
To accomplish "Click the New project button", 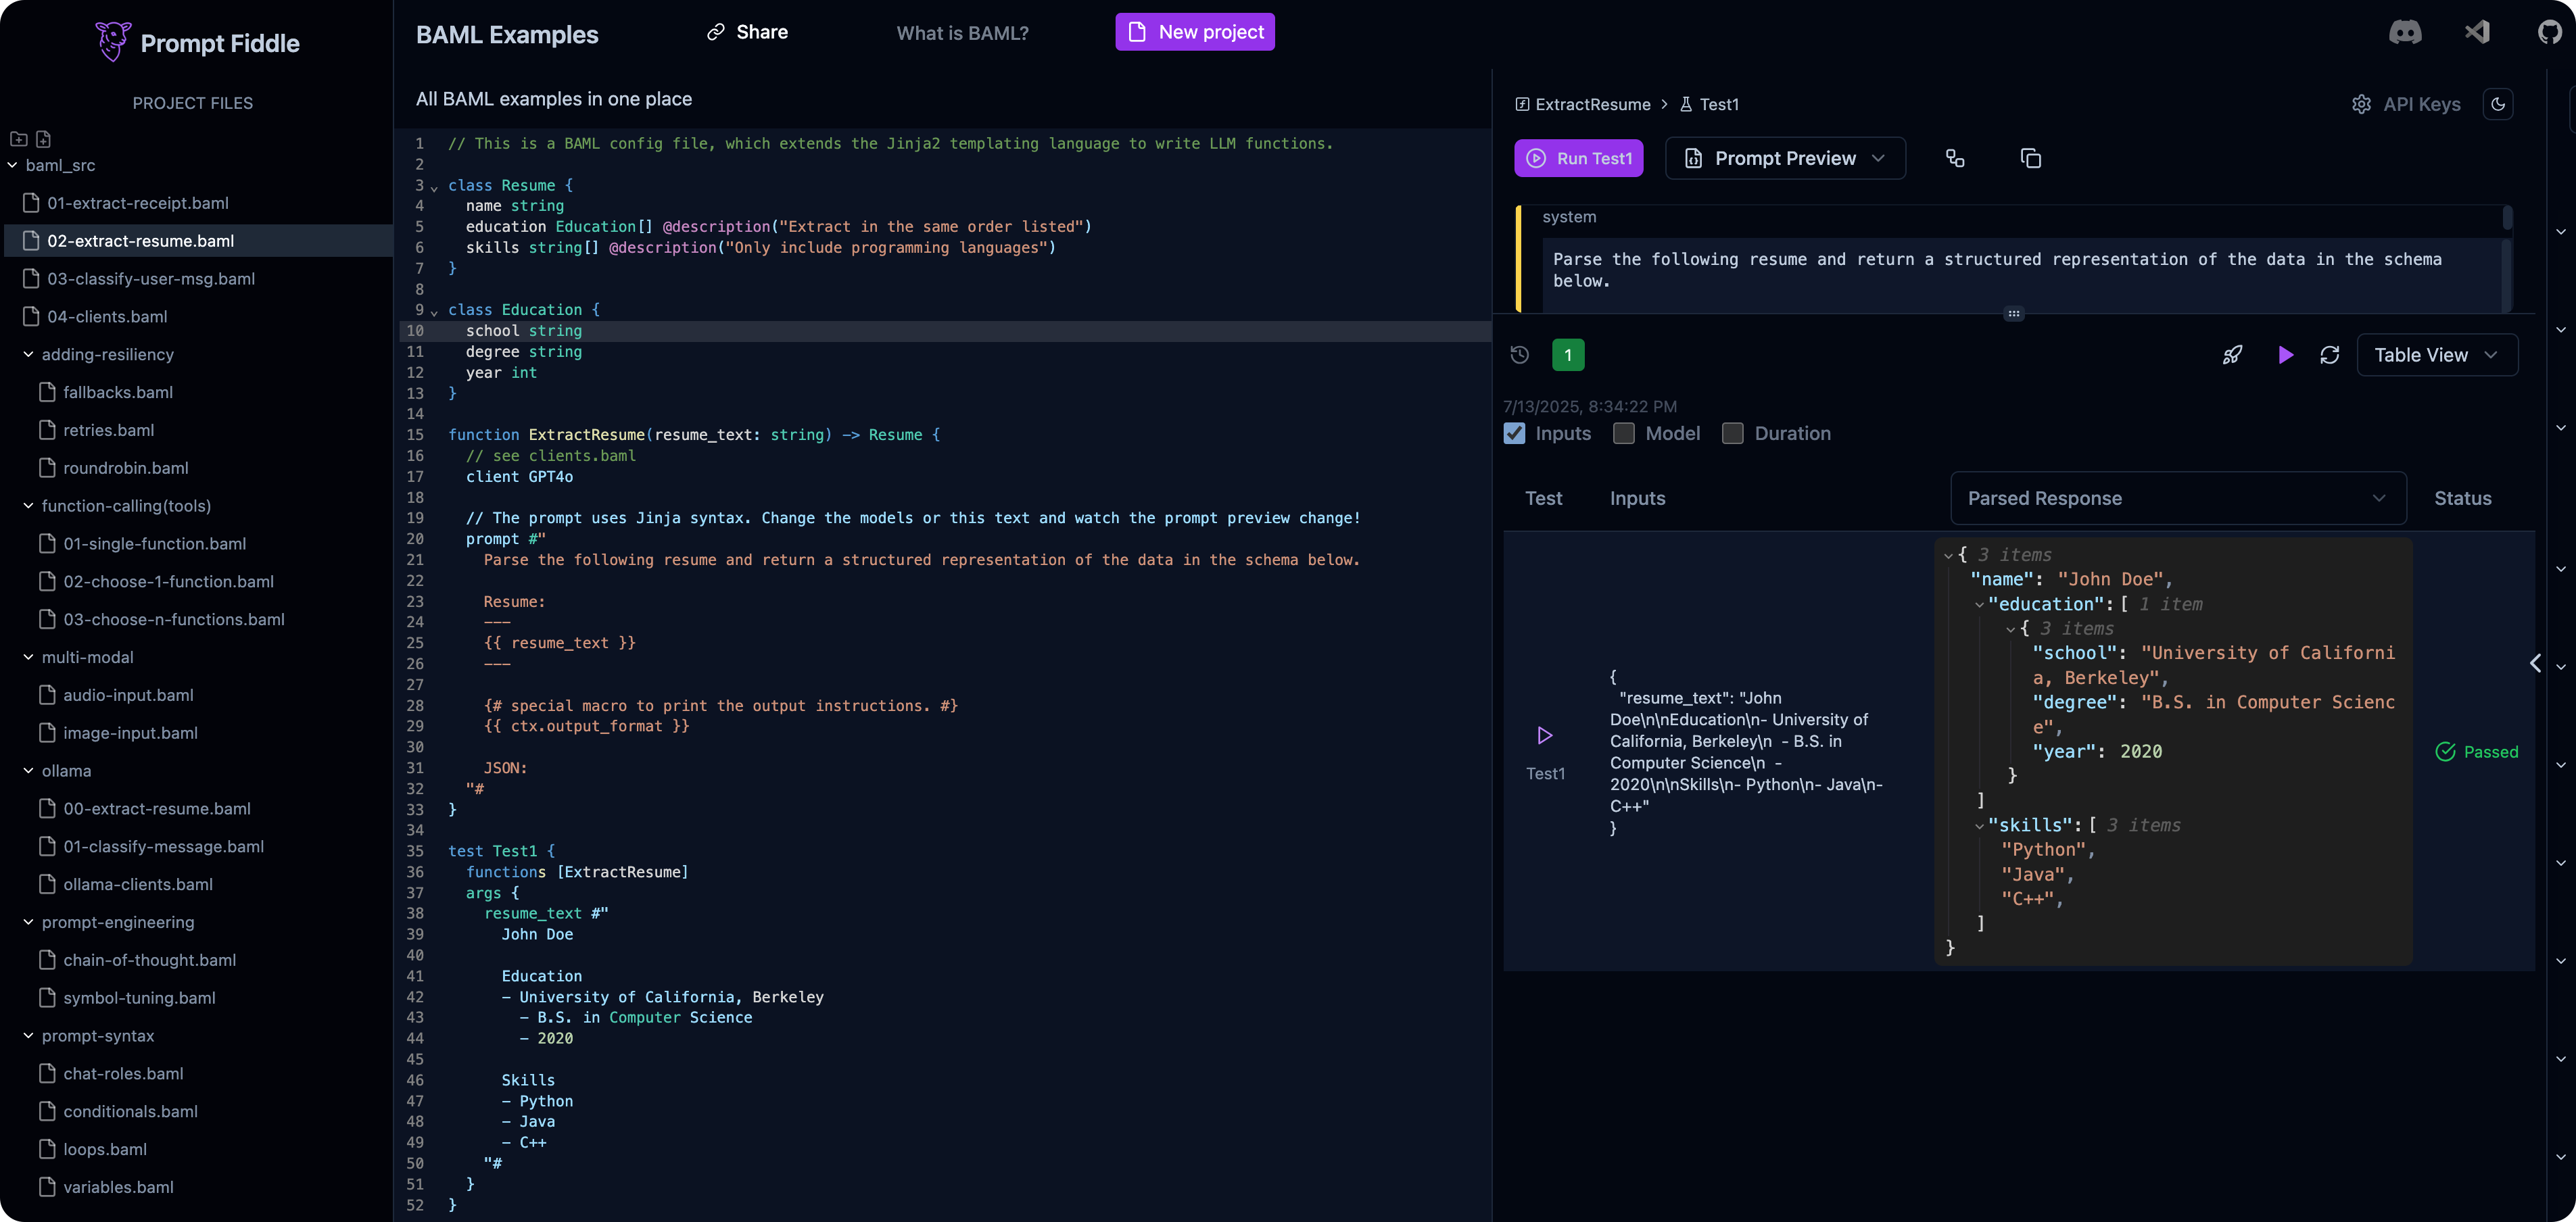I will [1195, 32].
